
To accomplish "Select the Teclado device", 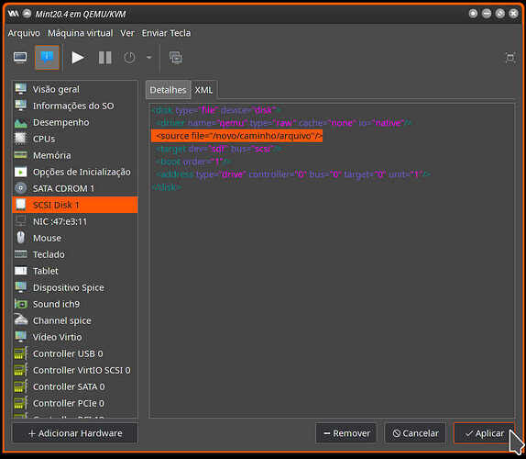I will pos(75,254).
